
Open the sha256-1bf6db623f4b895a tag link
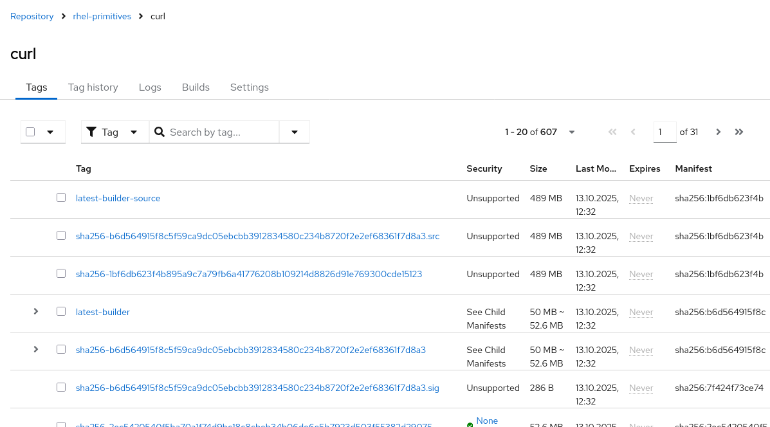click(x=248, y=274)
